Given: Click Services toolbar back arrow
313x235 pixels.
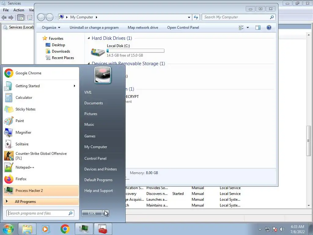Looking at the screenshot, I should tap(4, 17).
